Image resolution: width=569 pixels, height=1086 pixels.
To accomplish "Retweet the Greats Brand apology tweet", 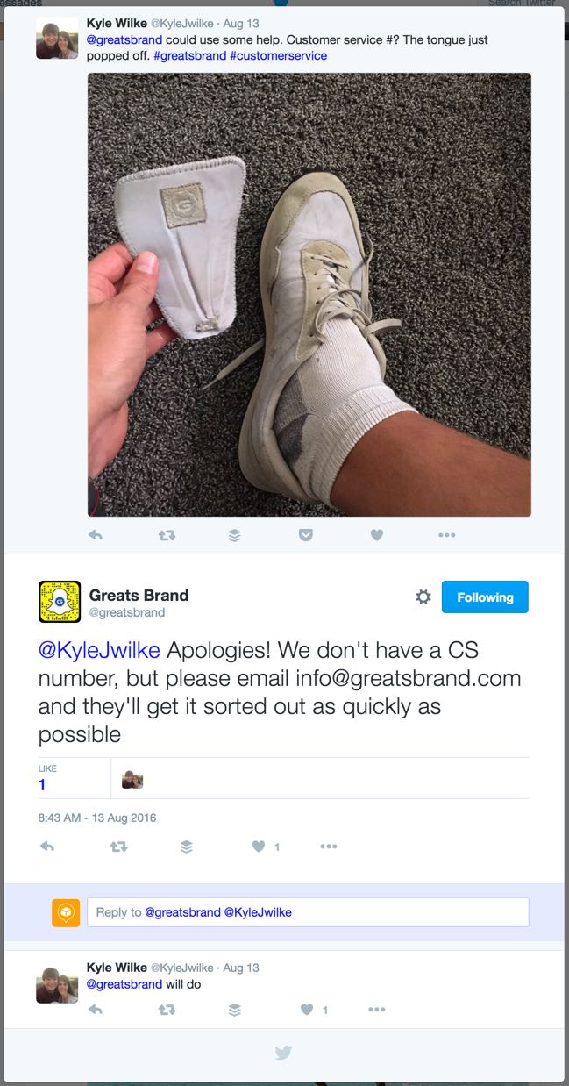I will (x=118, y=847).
